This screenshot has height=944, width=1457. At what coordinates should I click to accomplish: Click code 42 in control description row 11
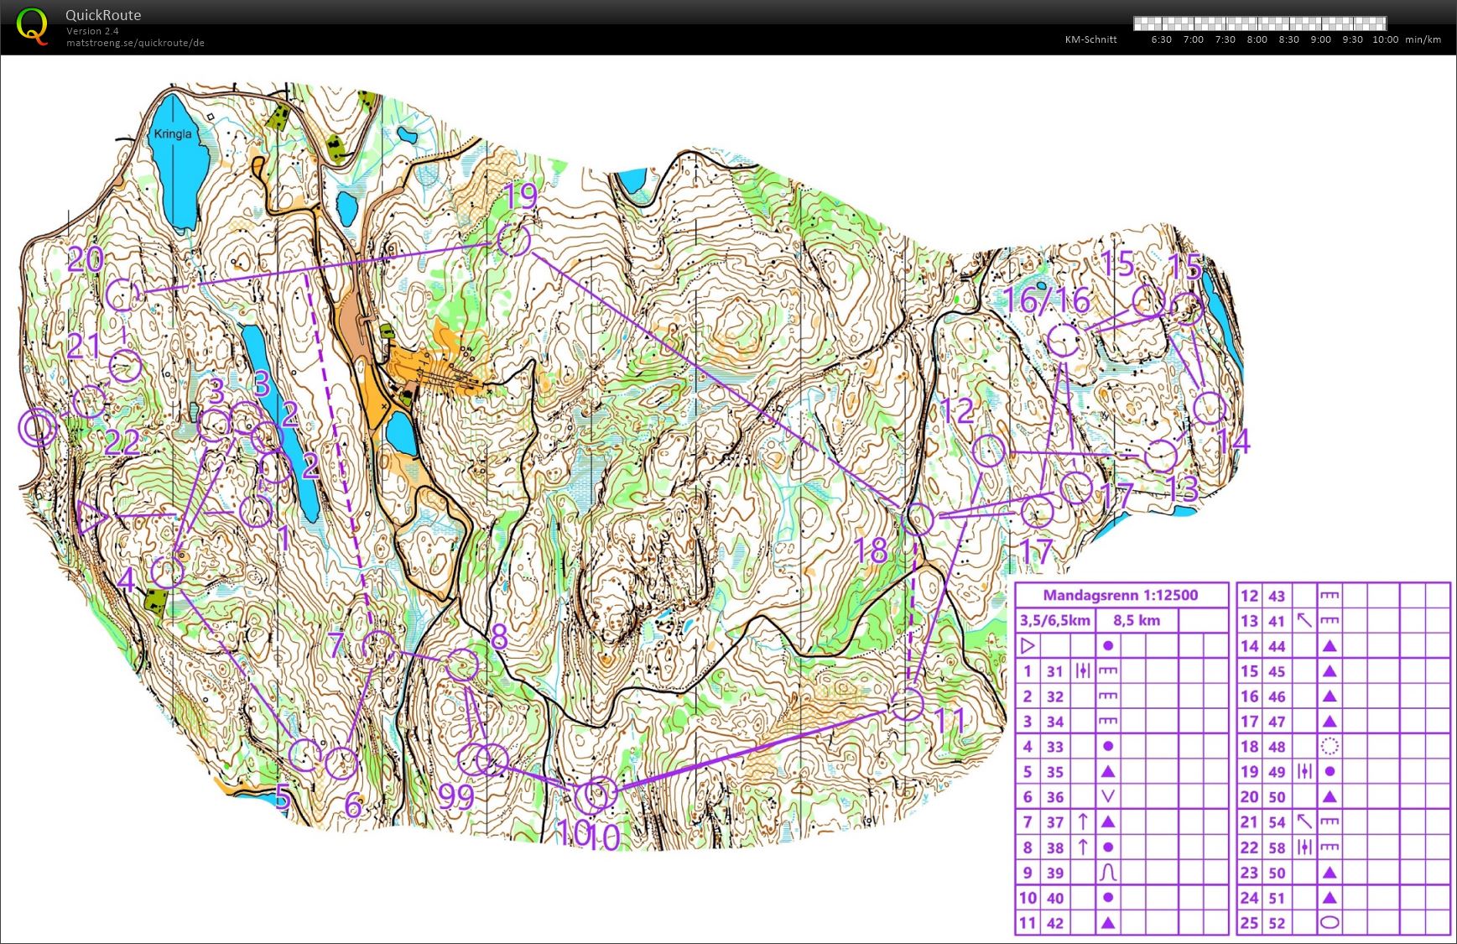click(x=1054, y=922)
